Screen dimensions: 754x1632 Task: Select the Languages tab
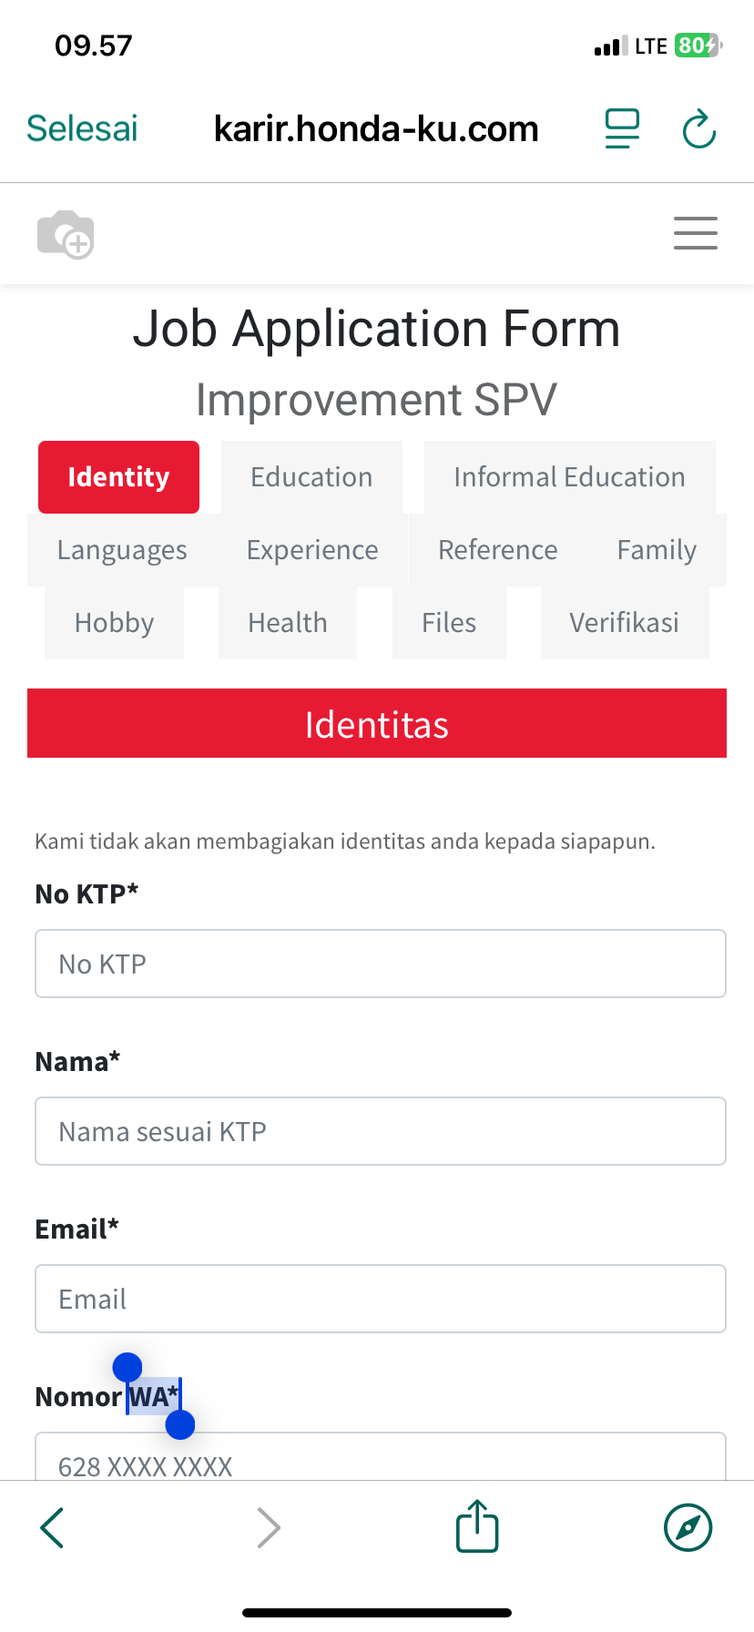coord(122,550)
